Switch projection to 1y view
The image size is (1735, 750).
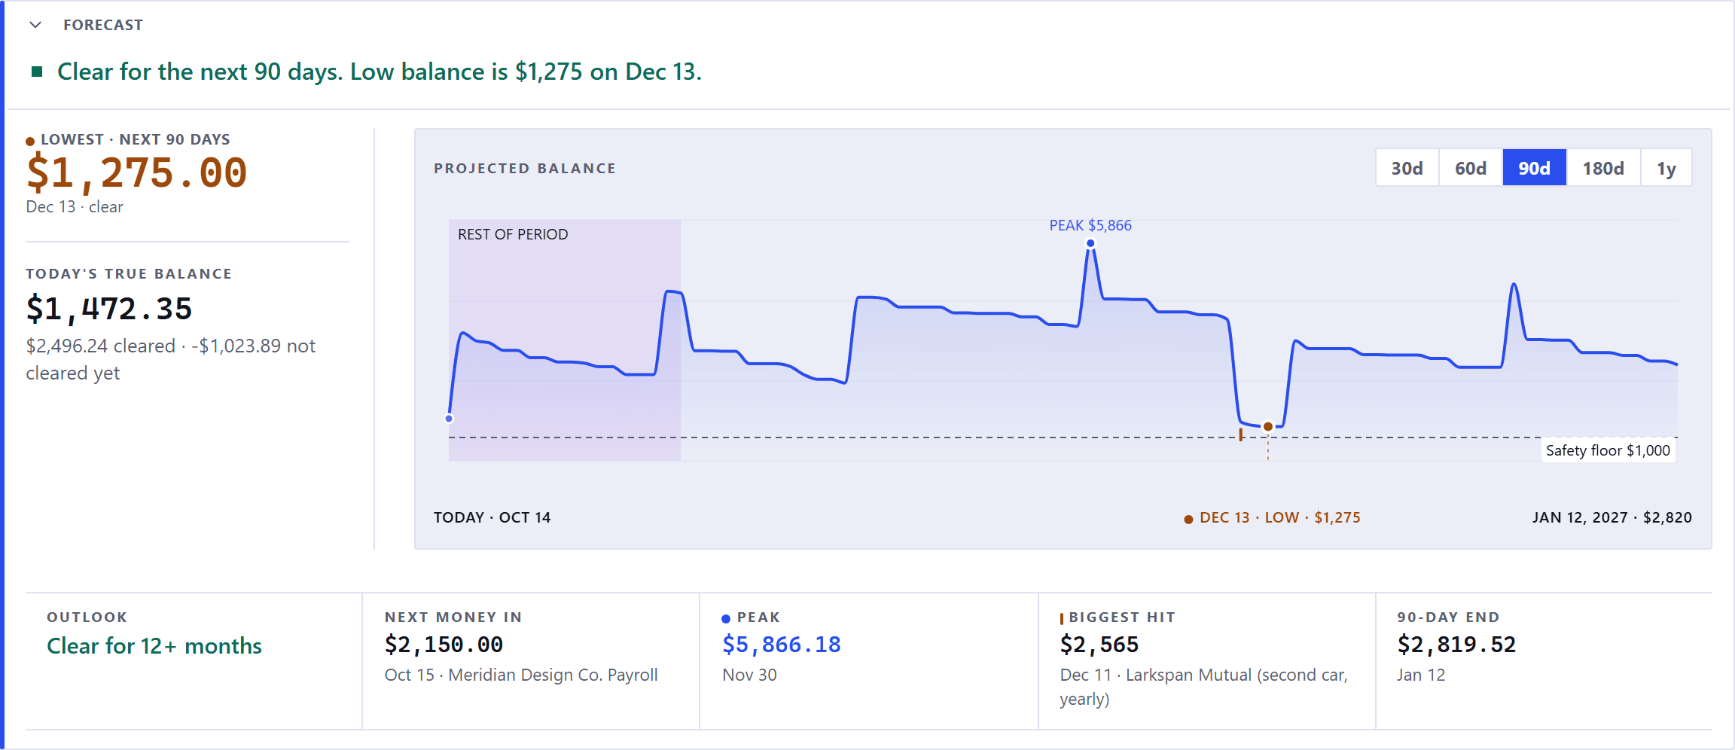coord(1666,168)
